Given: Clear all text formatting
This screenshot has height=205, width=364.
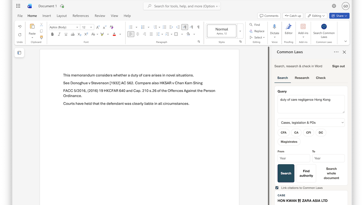Looking at the screenshot, I should pyautogui.click(x=112, y=27).
